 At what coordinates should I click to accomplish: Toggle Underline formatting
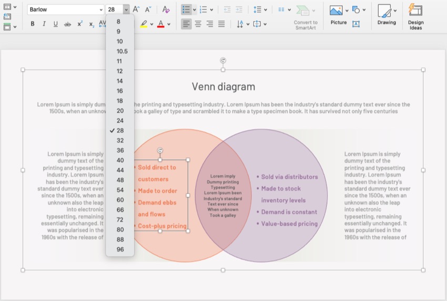tap(56, 24)
